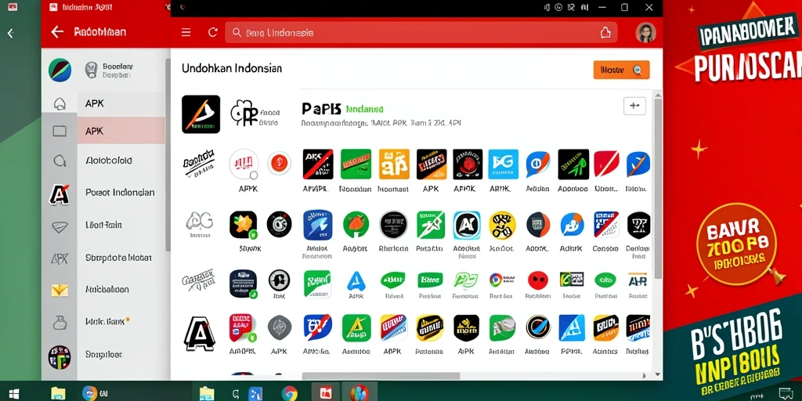Open the yellow File Explorer folder beside Start
Viewport: 802px width, 401px height.
(x=58, y=393)
